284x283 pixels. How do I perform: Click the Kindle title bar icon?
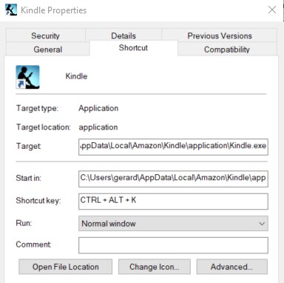tap(11, 10)
